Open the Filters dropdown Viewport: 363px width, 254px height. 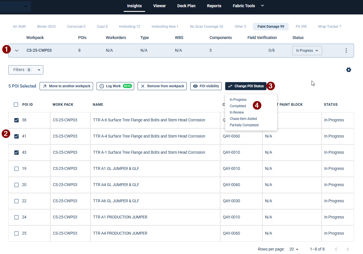[x=26, y=70]
